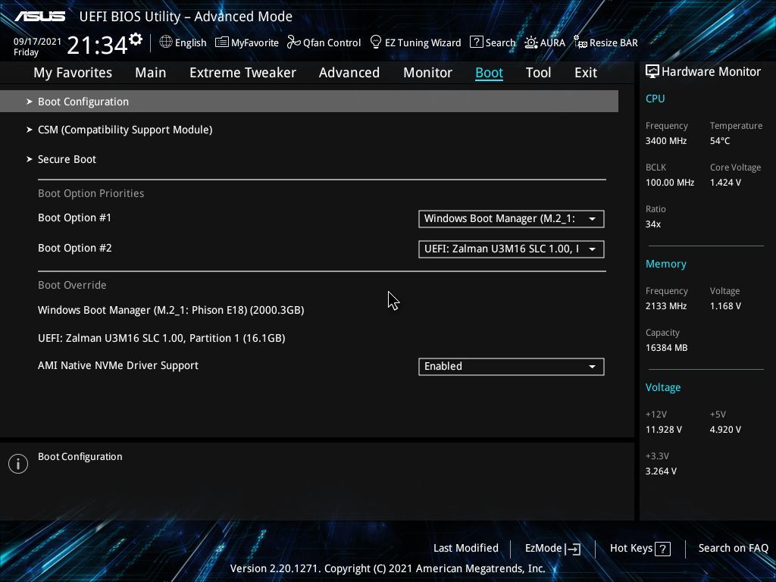The width and height of the screenshot is (776, 582).
Task: Click the +12V 11.928 V reading
Action: coord(663,430)
